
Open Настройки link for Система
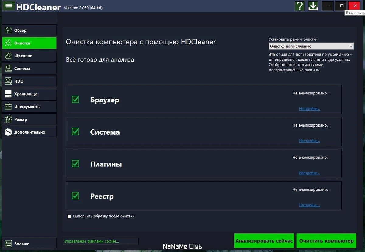(x=309, y=141)
